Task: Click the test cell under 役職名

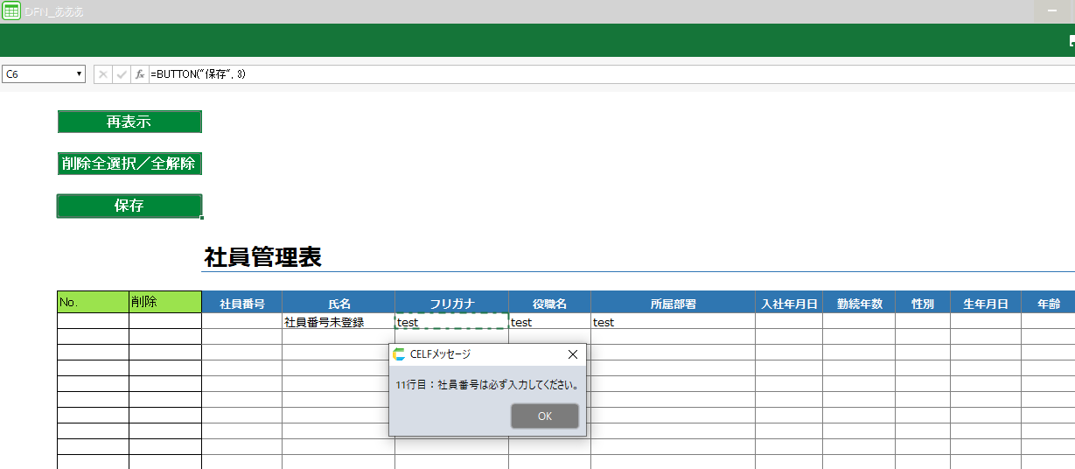Action: click(549, 322)
